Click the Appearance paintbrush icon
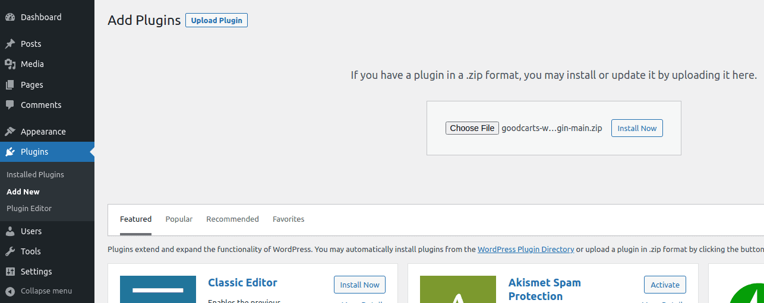The width and height of the screenshot is (764, 303). pyautogui.click(x=10, y=132)
